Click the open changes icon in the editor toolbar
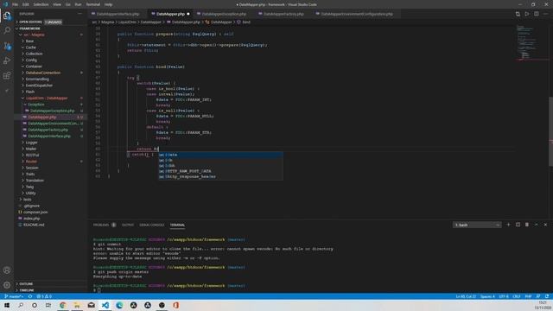The height and width of the screenshot is (311, 553). 518,14
